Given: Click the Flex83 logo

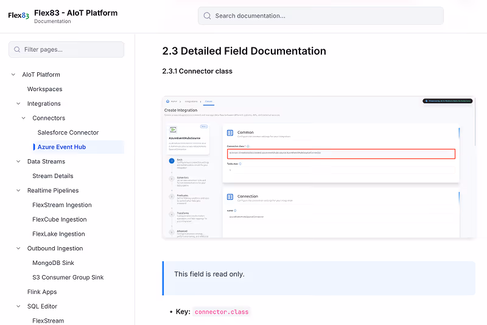Looking at the screenshot, I should [x=18, y=15].
